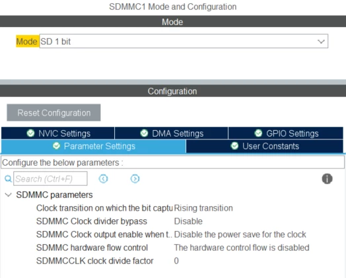The width and height of the screenshot is (346, 278).
Task: Open the GPIO Settings tab
Action: coord(286,133)
